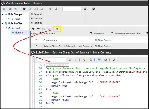Click the indent lines icon in the Rule Editor toolbar
Screen dimensions: 149x109
84,60
